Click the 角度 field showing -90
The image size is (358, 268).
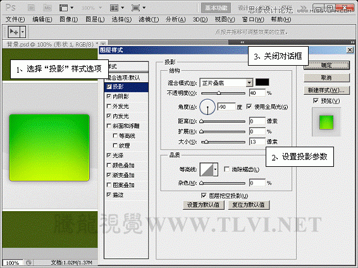click(226, 107)
